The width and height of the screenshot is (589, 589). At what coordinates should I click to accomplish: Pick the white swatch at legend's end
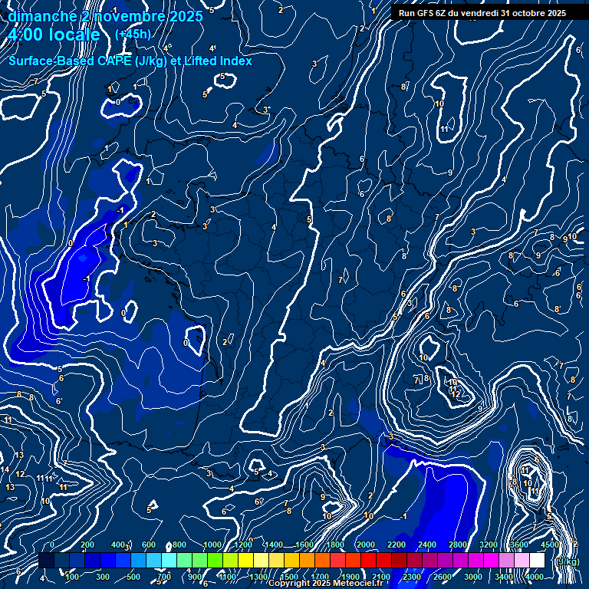point(537,560)
